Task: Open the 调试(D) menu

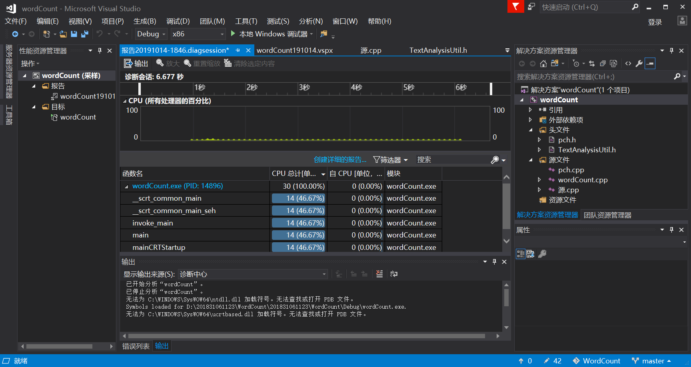Action: coord(178,21)
